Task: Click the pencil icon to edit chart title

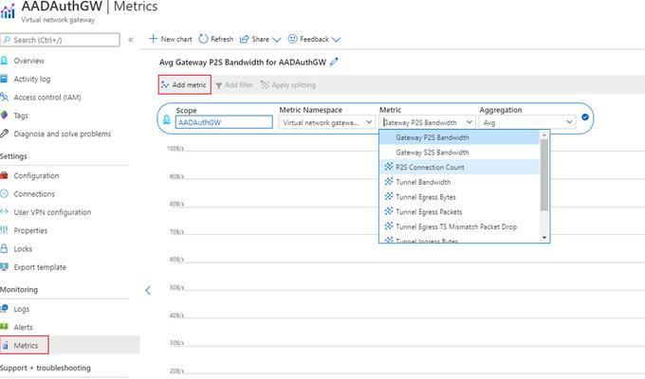Action: [x=334, y=63]
